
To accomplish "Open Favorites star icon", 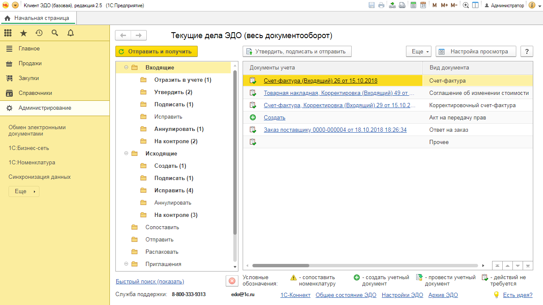I will pyautogui.click(x=23, y=33).
